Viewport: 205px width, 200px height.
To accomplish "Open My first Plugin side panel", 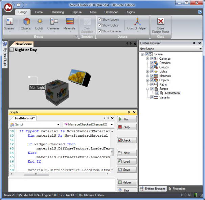I will pyautogui.click(x=5, y=54).
